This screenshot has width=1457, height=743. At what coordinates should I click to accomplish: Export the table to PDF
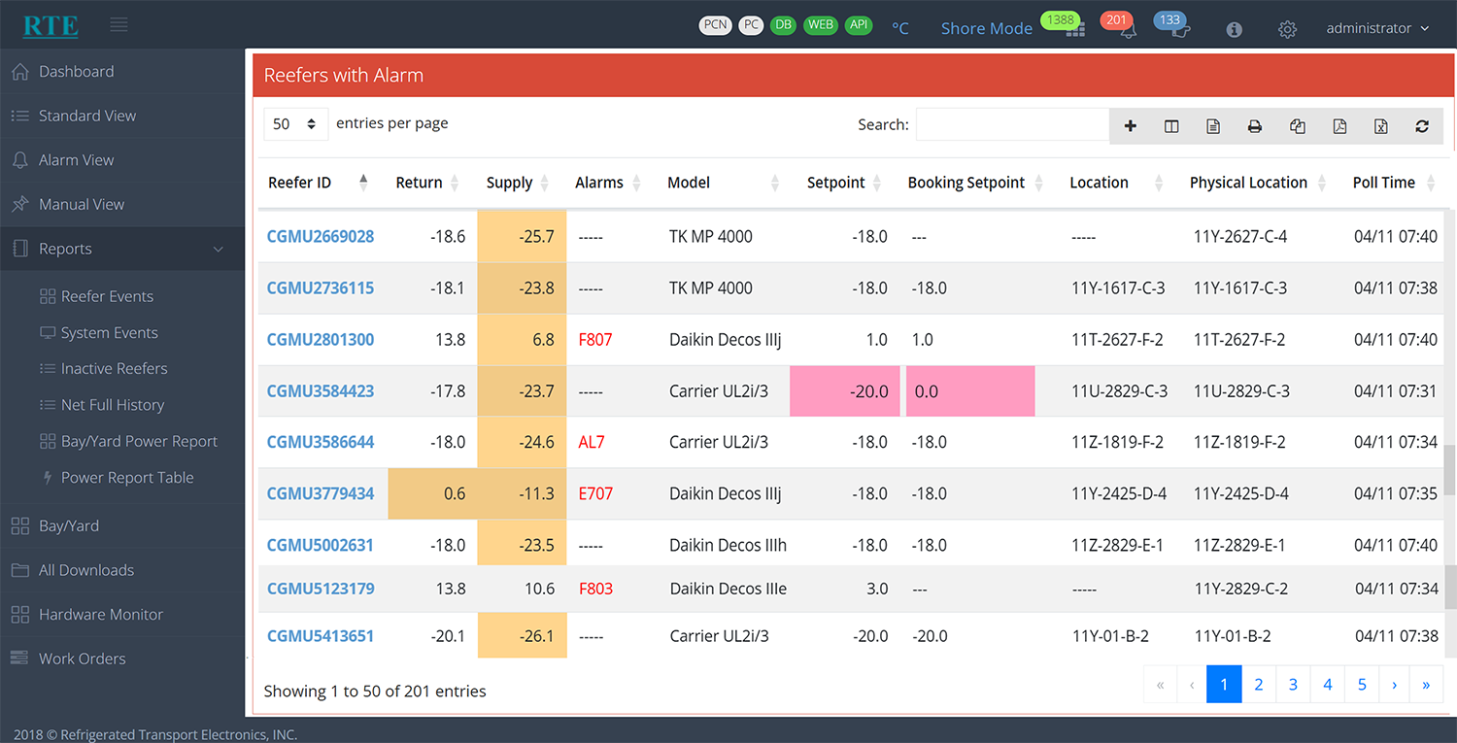coord(1339,126)
